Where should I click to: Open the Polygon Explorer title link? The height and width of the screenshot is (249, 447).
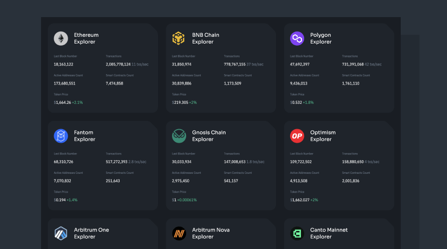tap(321, 38)
